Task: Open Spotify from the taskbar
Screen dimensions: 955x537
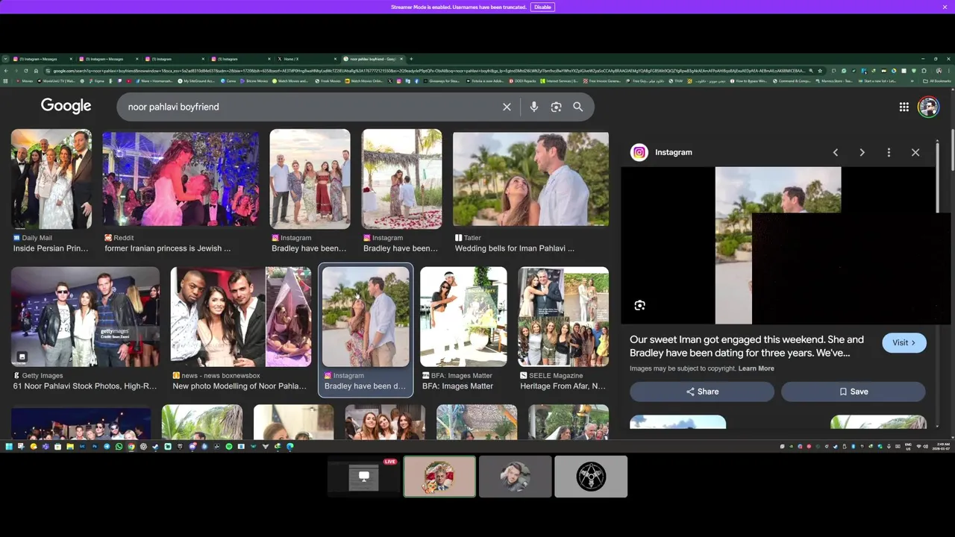Action: tap(229, 446)
